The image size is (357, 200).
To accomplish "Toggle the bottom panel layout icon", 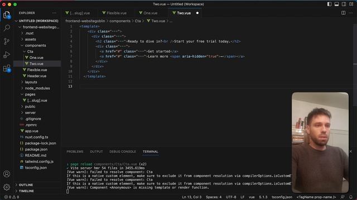I will 336,4.
